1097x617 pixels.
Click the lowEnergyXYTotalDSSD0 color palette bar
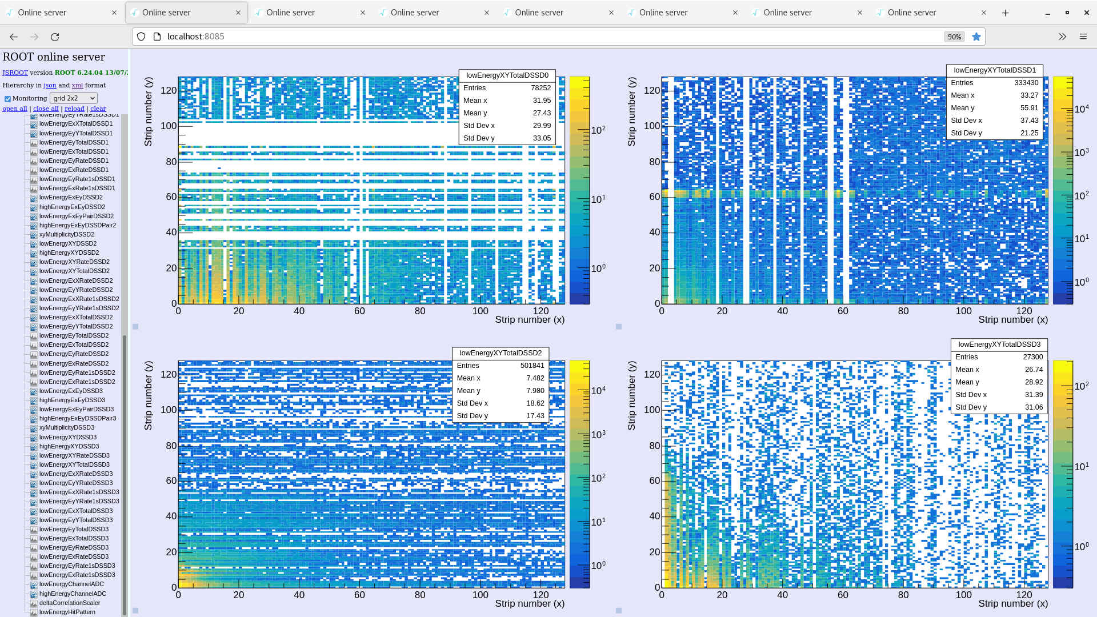pos(579,190)
